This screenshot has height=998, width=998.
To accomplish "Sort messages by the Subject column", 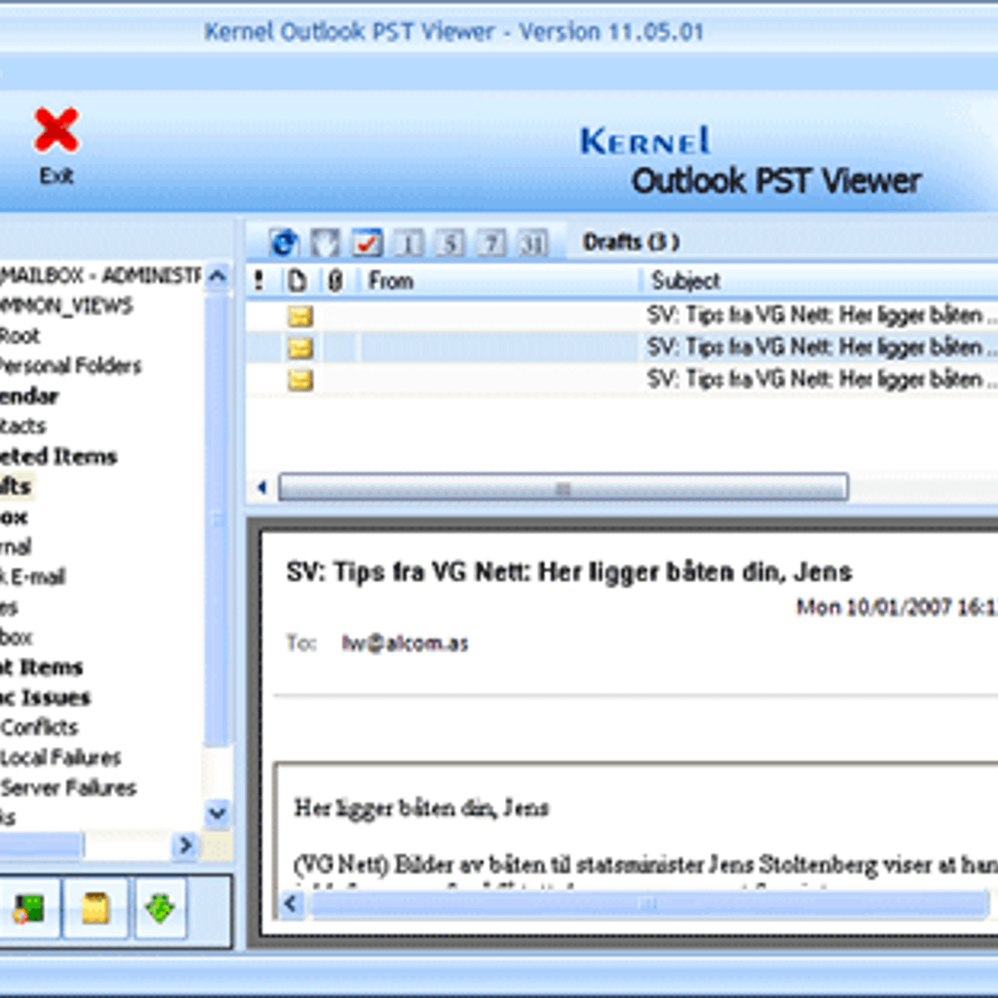I will [x=815, y=281].
